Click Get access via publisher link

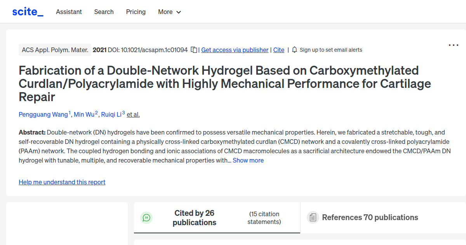235,50
